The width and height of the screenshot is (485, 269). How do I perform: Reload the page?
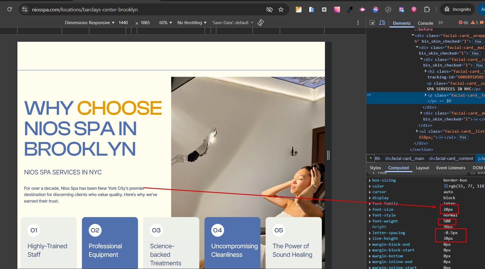coord(9,9)
